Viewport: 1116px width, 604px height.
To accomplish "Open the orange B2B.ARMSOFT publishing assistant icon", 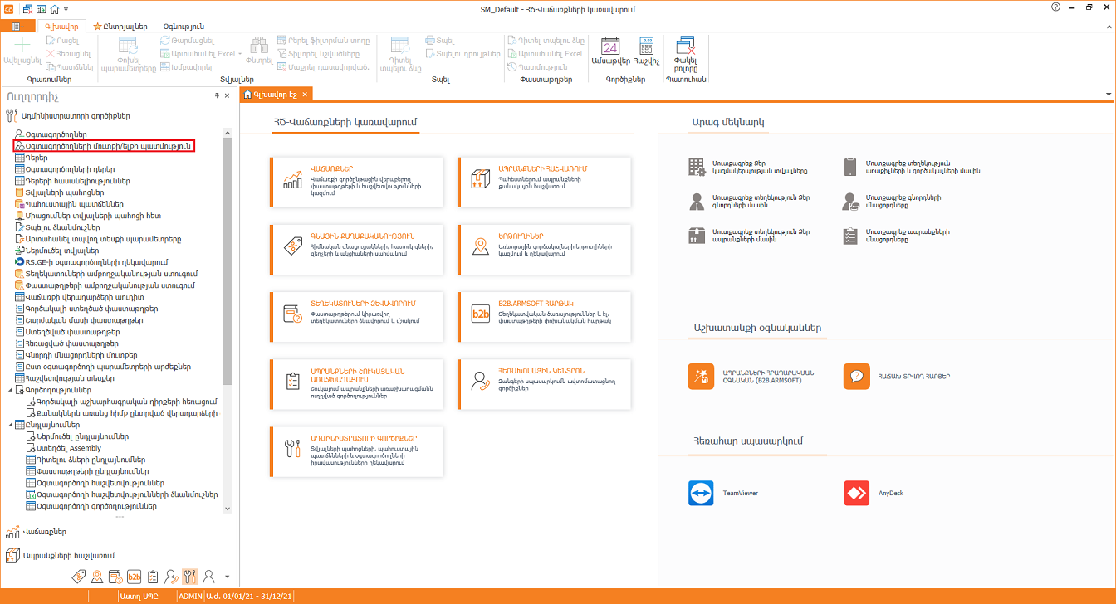I will [701, 376].
